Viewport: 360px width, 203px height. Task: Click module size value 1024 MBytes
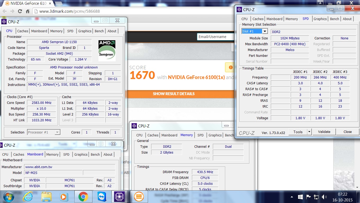(290, 38)
